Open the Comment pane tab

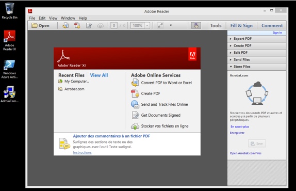(272, 25)
